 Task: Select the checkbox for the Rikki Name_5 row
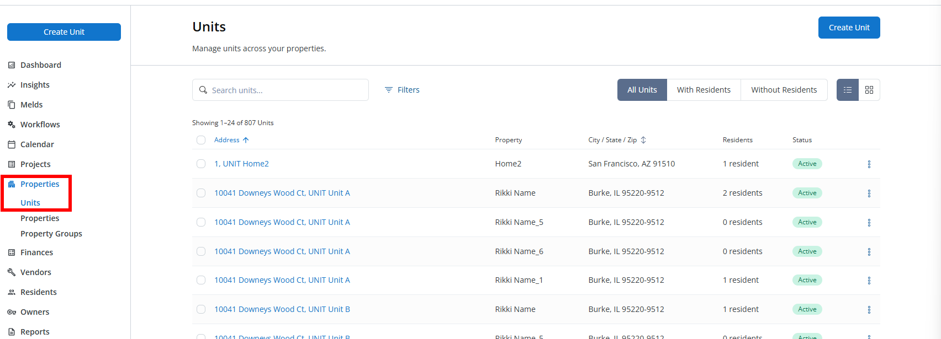(x=201, y=222)
